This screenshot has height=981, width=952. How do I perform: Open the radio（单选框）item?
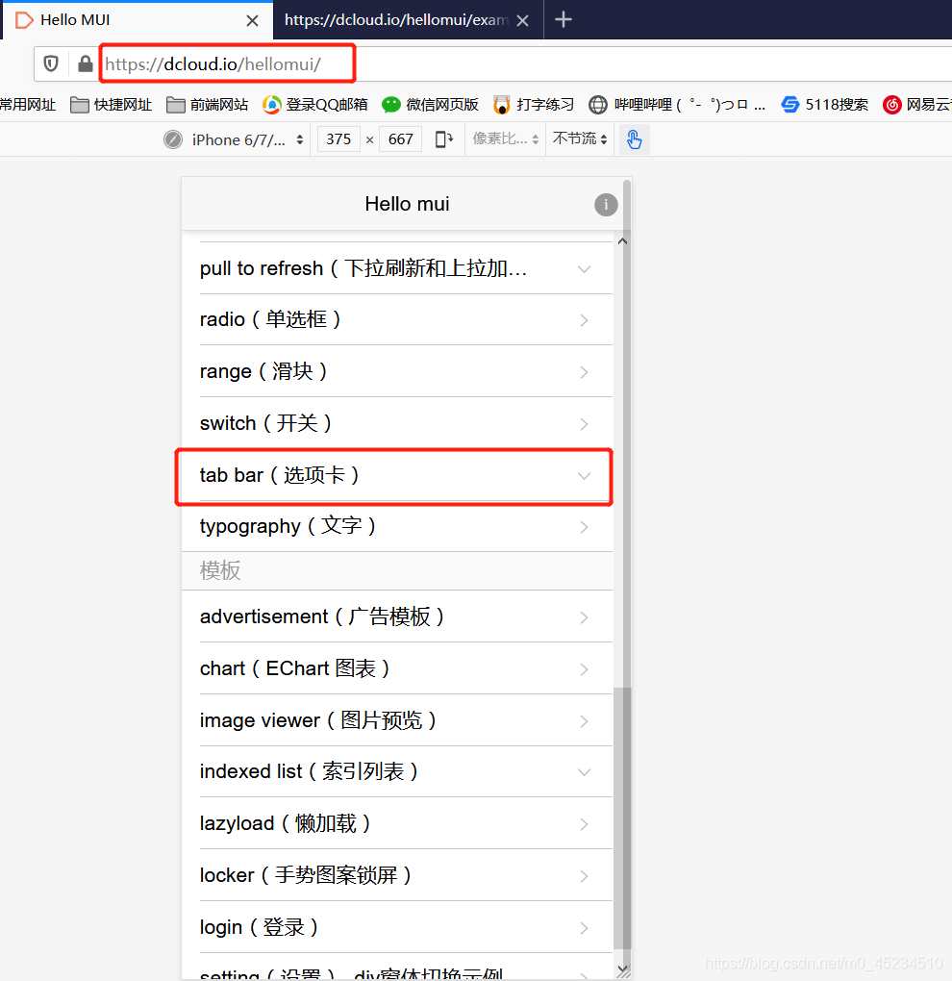pyautogui.click(x=397, y=319)
